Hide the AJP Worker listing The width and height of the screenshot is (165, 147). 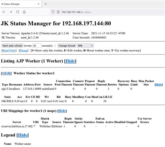[70, 61]
